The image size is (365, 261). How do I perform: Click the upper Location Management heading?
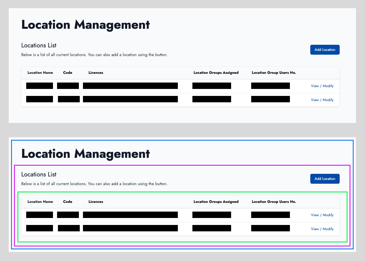86,25
